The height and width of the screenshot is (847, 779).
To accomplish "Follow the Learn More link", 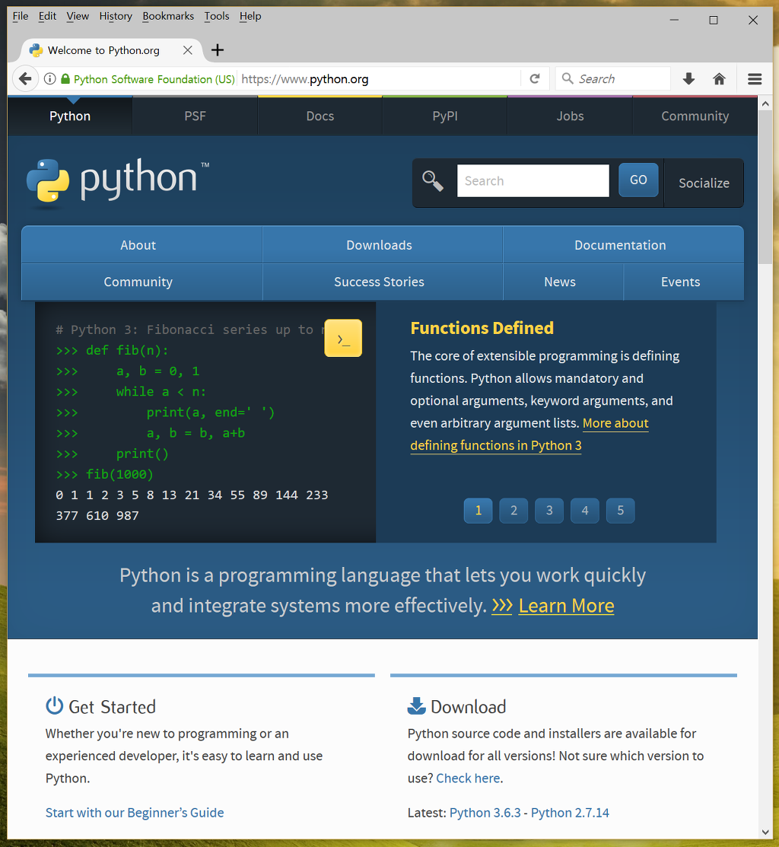I will [x=566, y=606].
